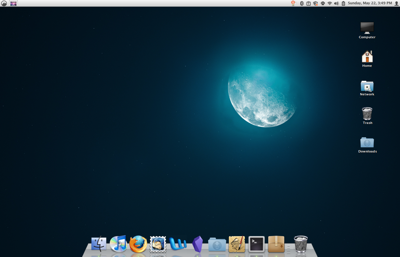Open Thunderbird mail from the dock
This screenshot has height=257, width=400.
coord(158,244)
